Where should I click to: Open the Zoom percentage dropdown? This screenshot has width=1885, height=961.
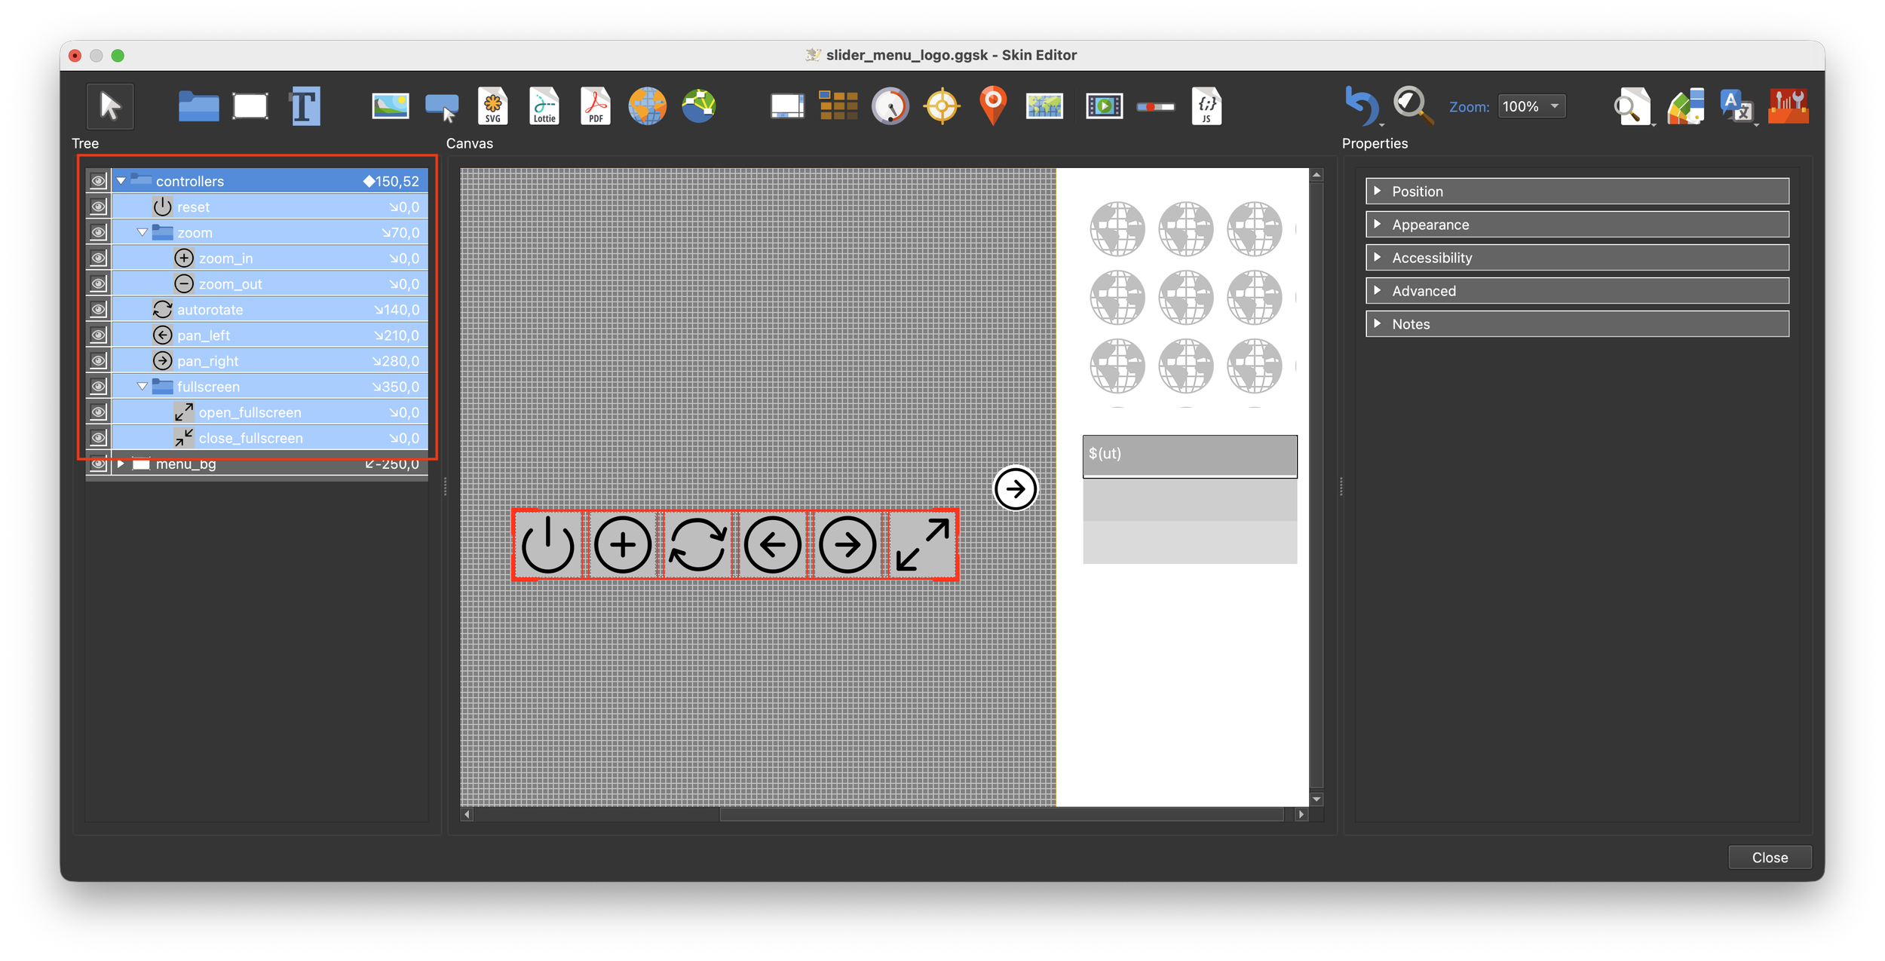1531,106
